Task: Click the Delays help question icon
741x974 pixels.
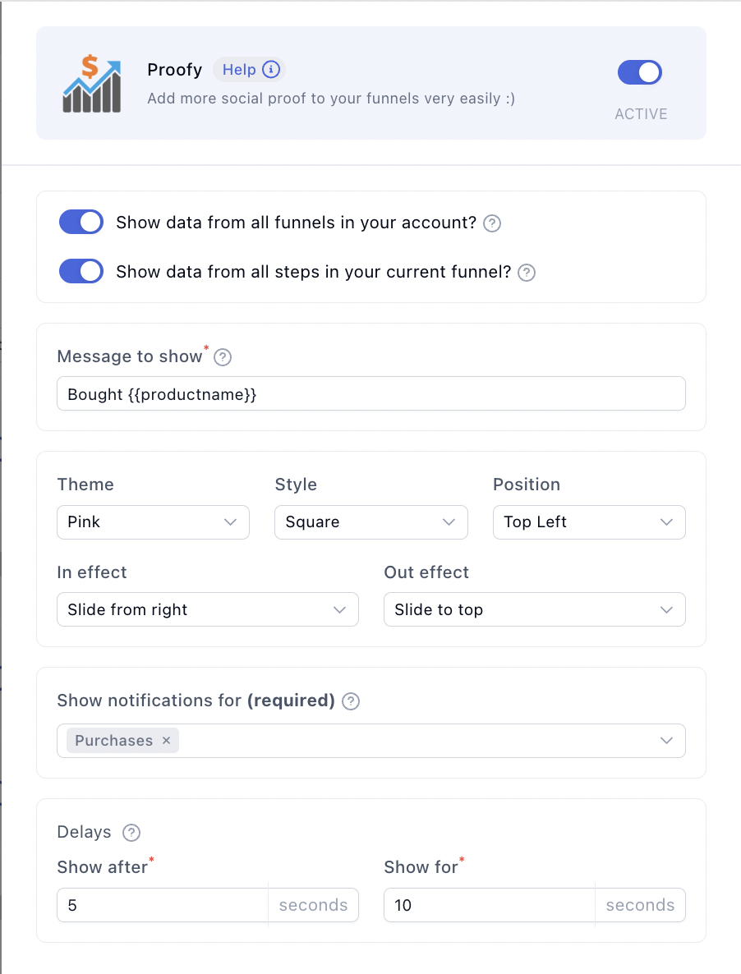Action: click(131, 833)
